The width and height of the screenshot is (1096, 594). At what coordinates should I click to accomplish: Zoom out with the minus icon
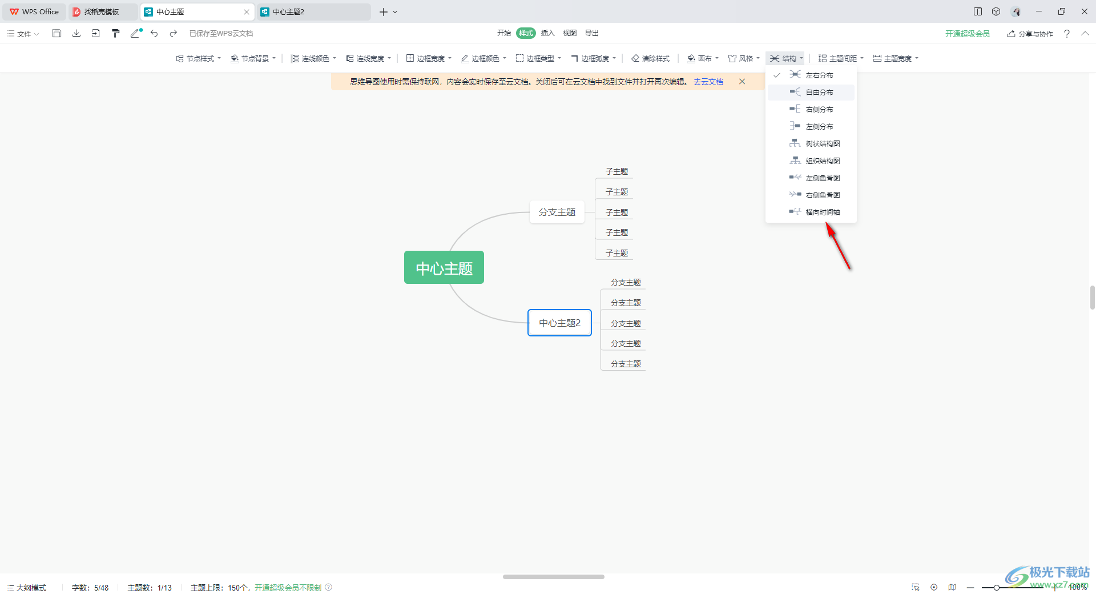coord(970,587)
